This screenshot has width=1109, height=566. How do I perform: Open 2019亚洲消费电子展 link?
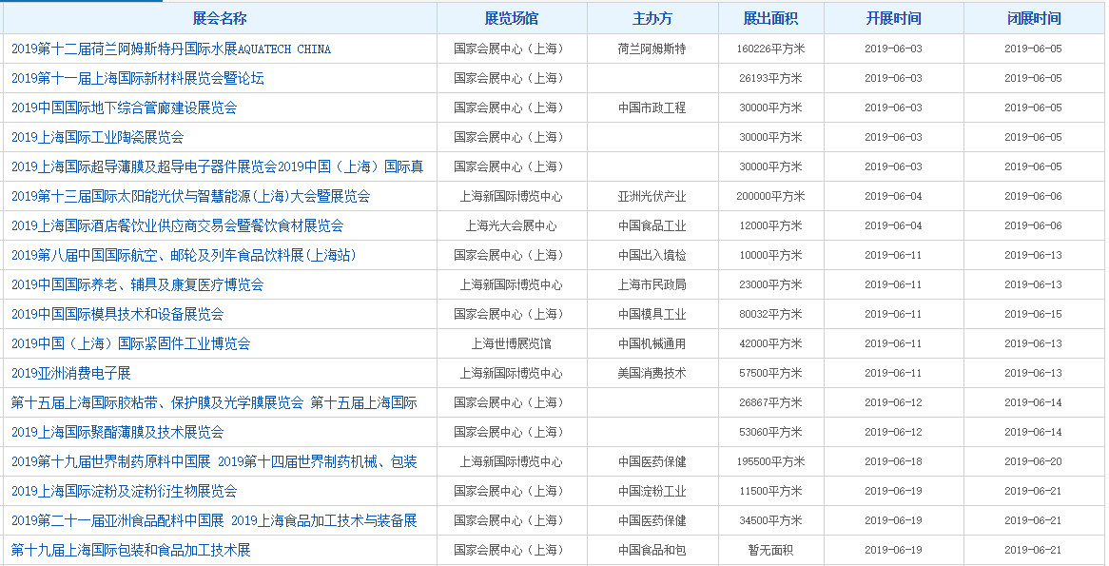click(x=71, y=374)
